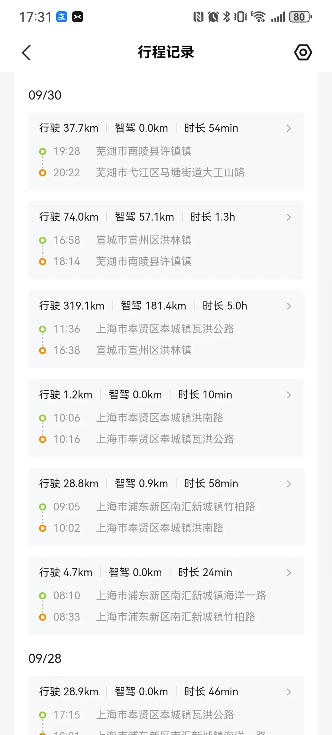
Task: Tap the 09/28 date header
Action: click(45, 659)
